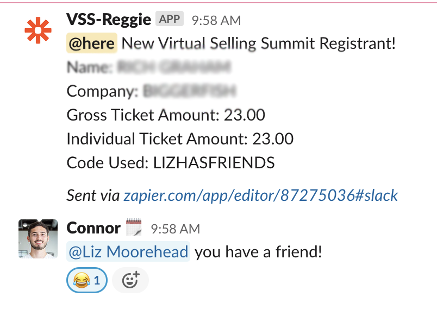Click the Gross Ticket Amount line
437x316 pixels.
click(166, 115)
